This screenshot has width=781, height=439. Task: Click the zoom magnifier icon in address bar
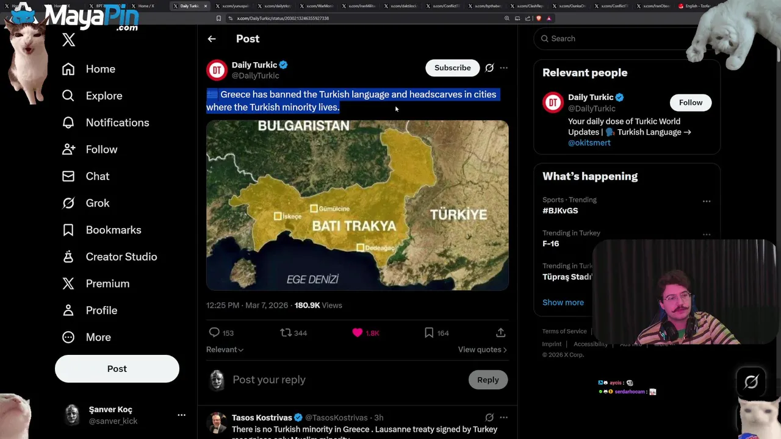click(x=506, y=18)
